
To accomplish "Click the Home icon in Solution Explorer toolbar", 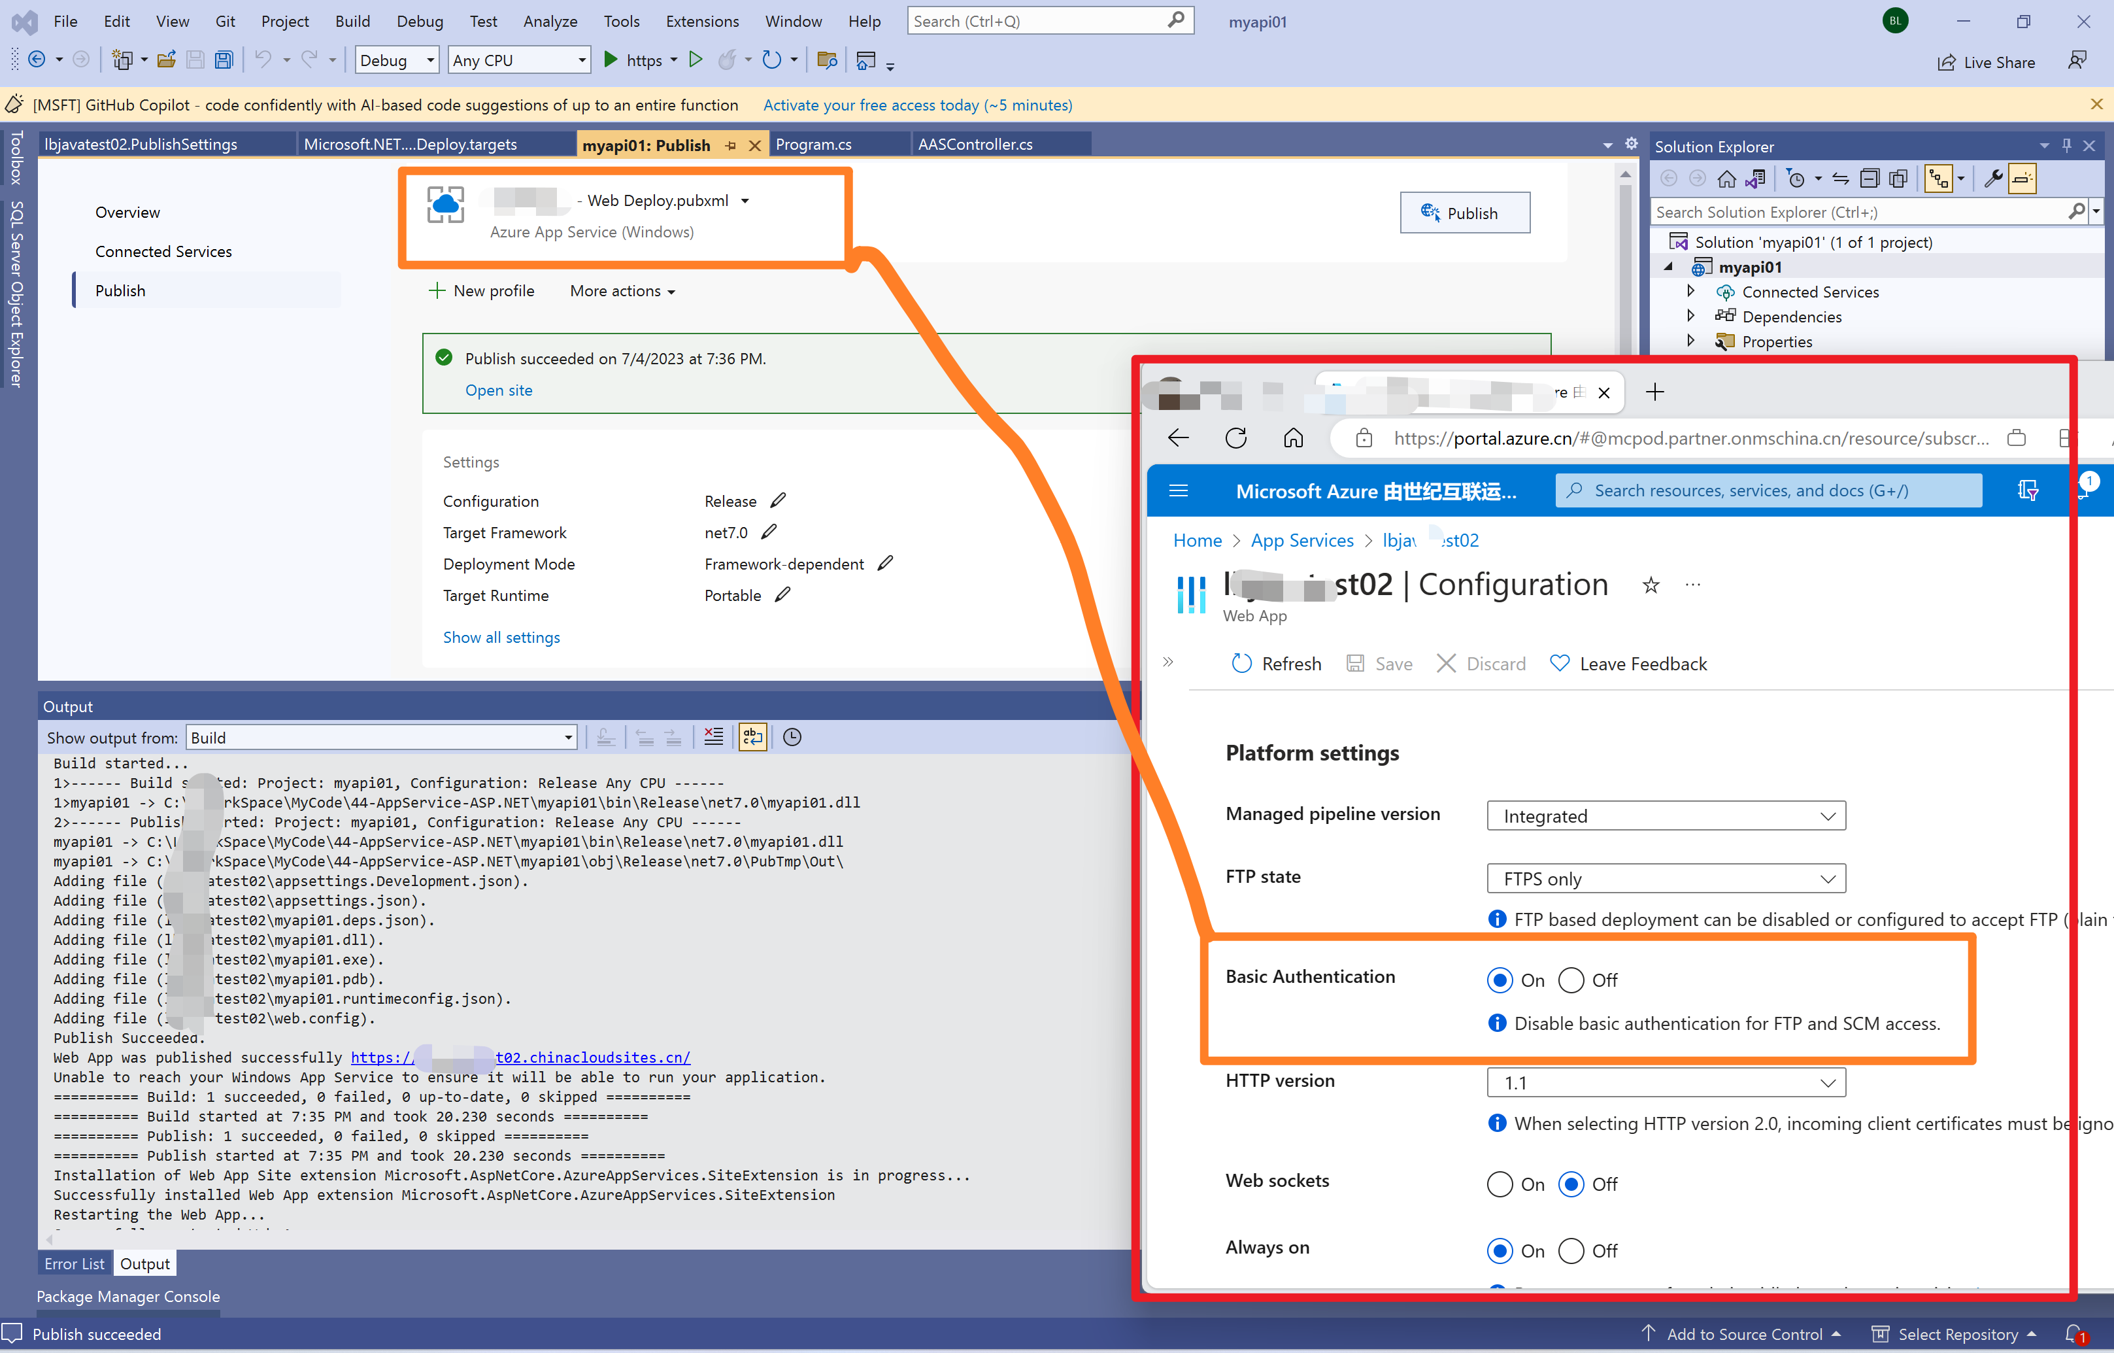I will [1726, 179].
